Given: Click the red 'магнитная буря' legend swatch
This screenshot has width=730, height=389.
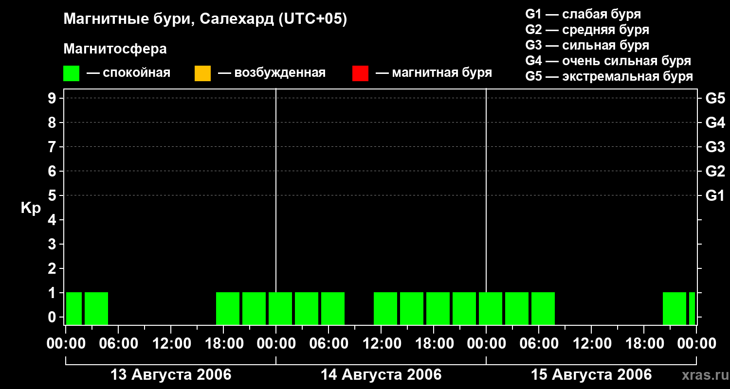Looking at the screenshot, I should coord(360,73).
